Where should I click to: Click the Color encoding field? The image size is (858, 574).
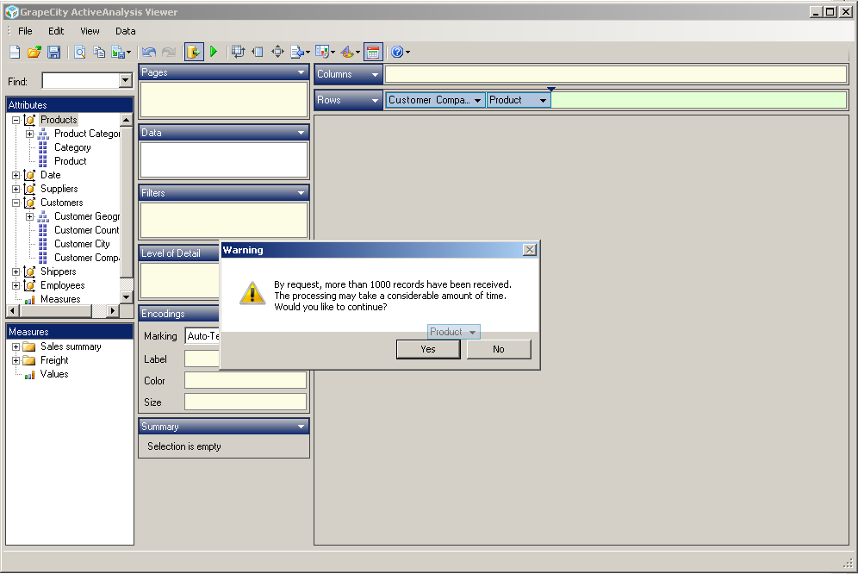pos(246,380)
